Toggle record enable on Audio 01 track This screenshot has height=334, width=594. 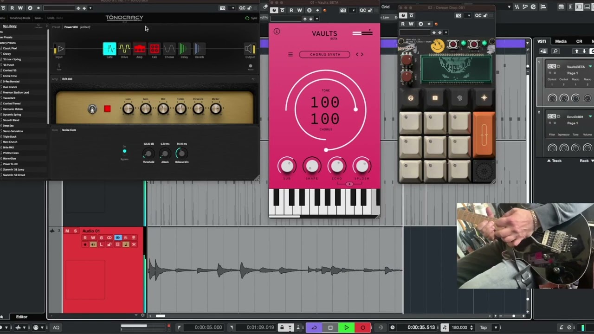coord(85,244)
